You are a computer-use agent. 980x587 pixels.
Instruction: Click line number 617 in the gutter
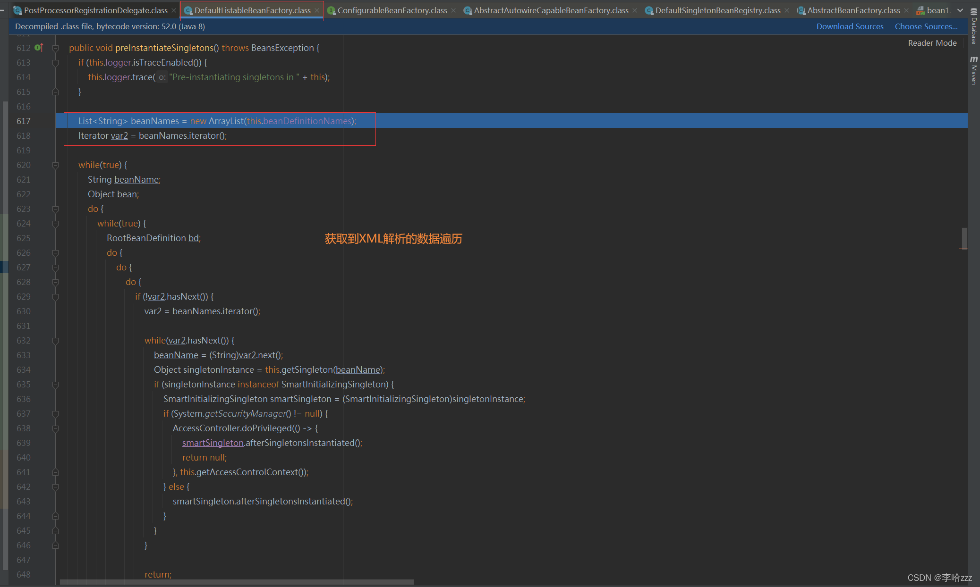click(x=24, y=121)
